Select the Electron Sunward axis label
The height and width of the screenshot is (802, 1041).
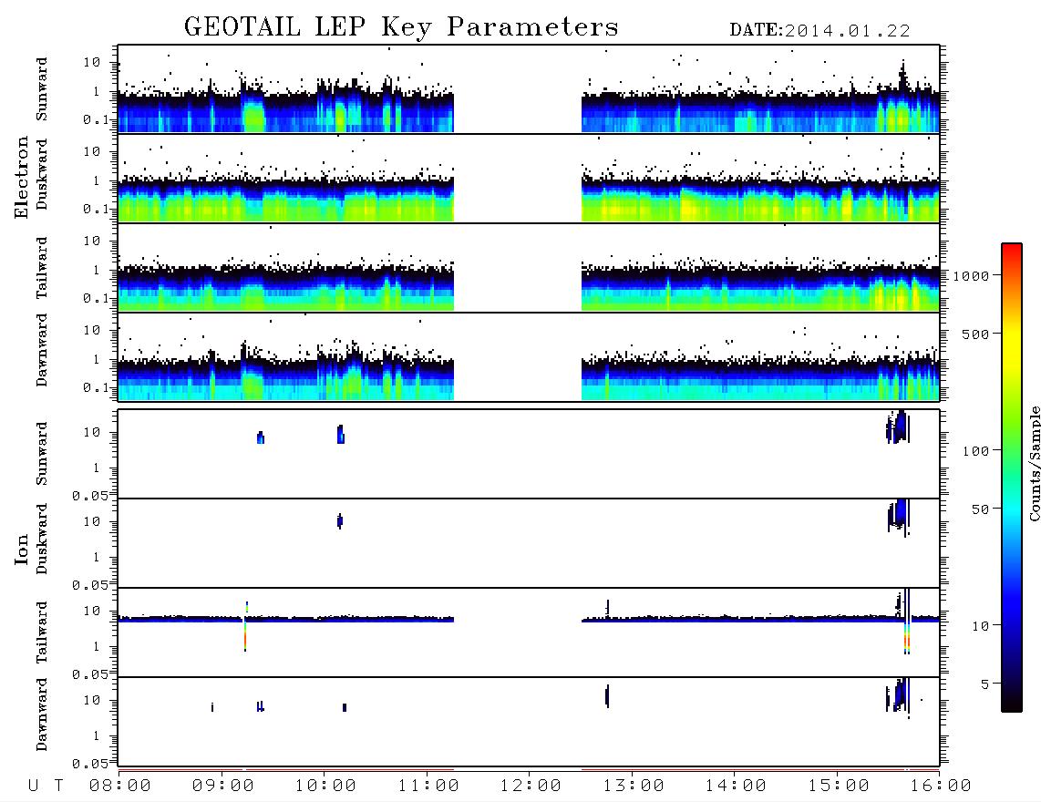coord(42,89)
